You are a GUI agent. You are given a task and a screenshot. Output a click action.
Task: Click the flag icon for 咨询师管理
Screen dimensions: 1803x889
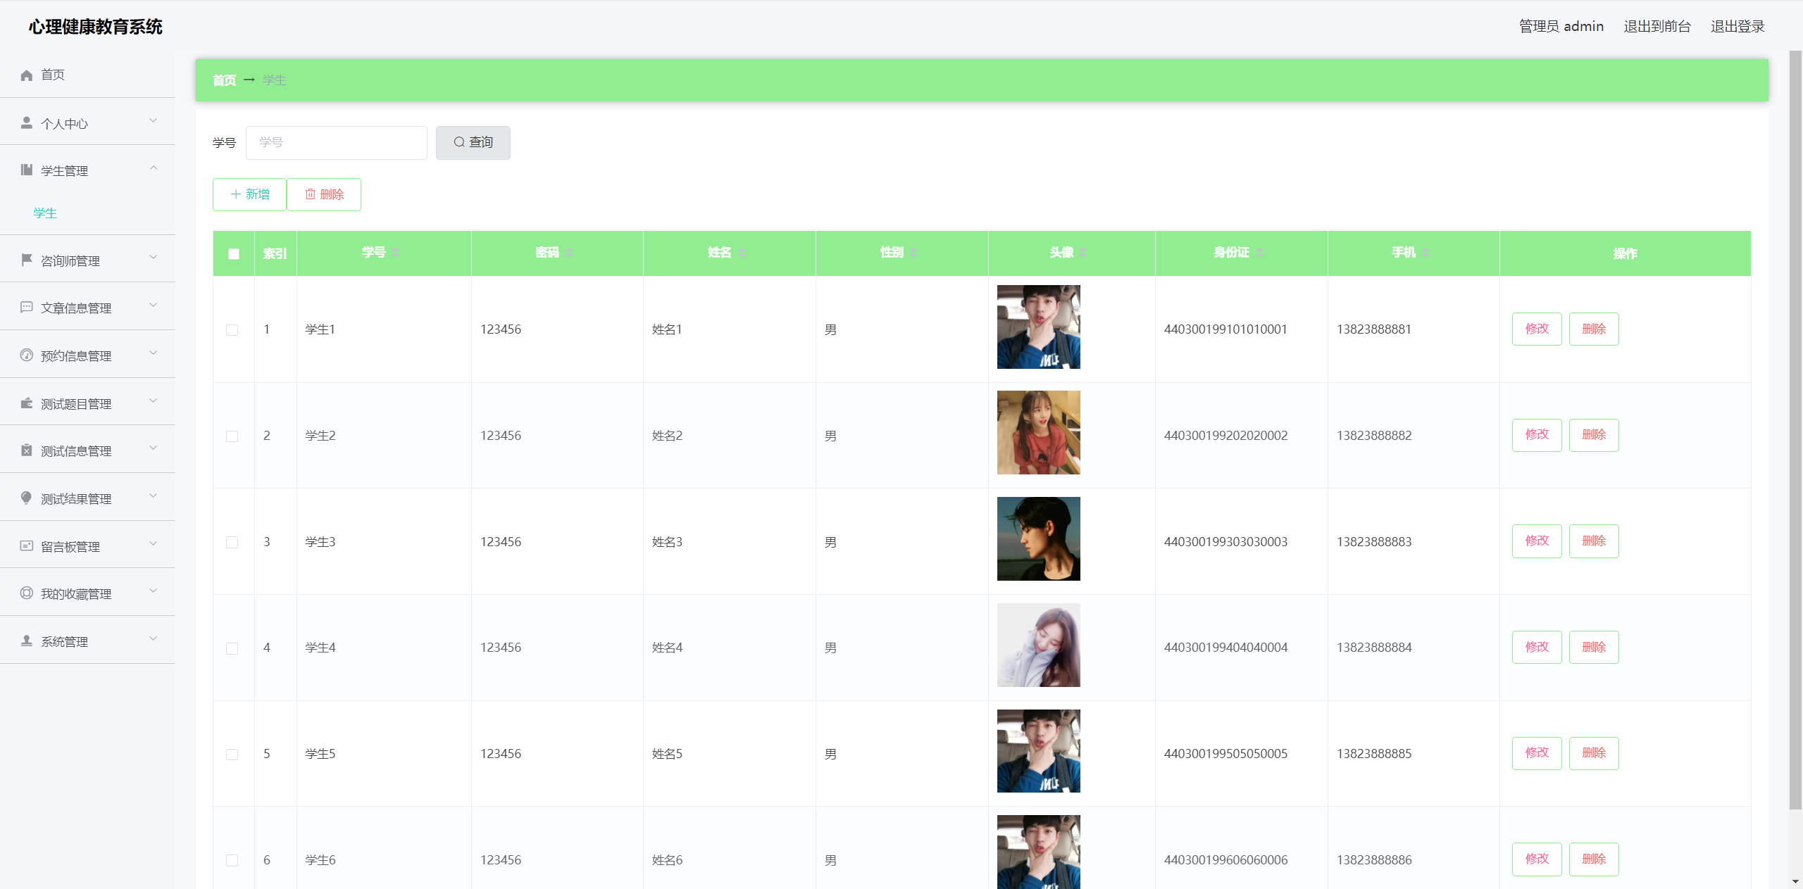coord(27,260)
